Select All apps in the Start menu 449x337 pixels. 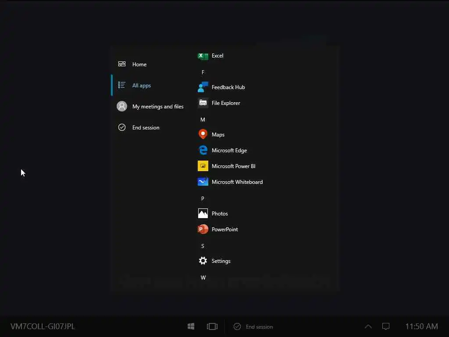[150, 86]
